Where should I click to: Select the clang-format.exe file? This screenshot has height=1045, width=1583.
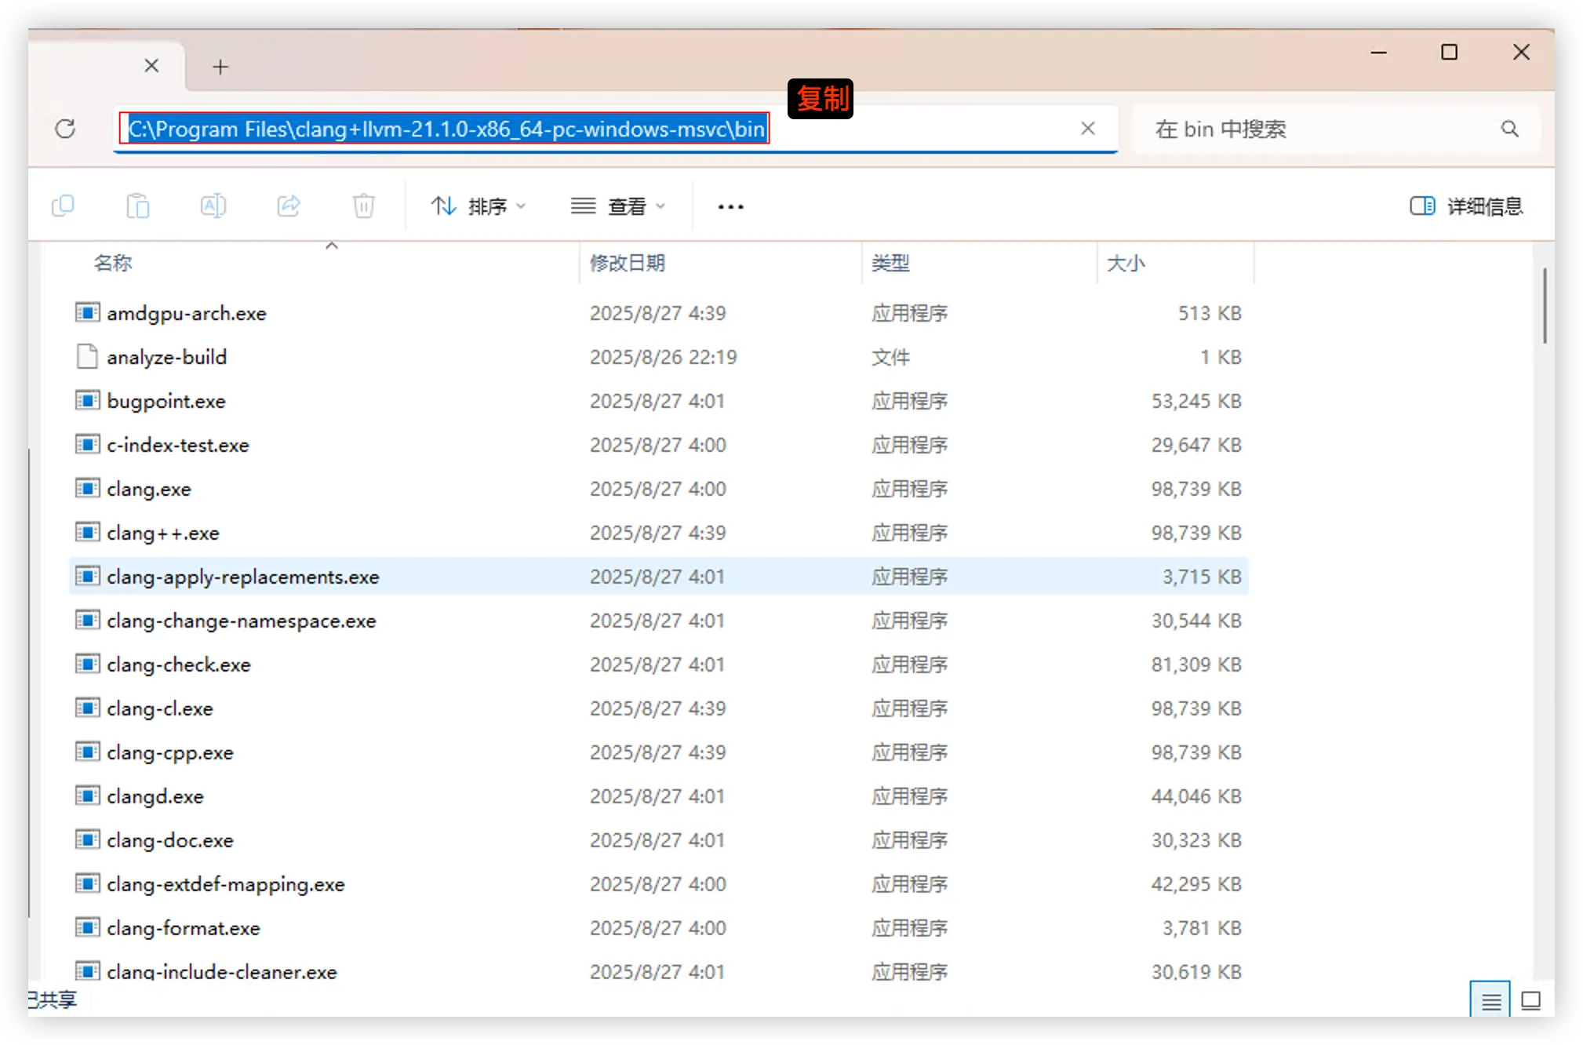click(184, 928)
